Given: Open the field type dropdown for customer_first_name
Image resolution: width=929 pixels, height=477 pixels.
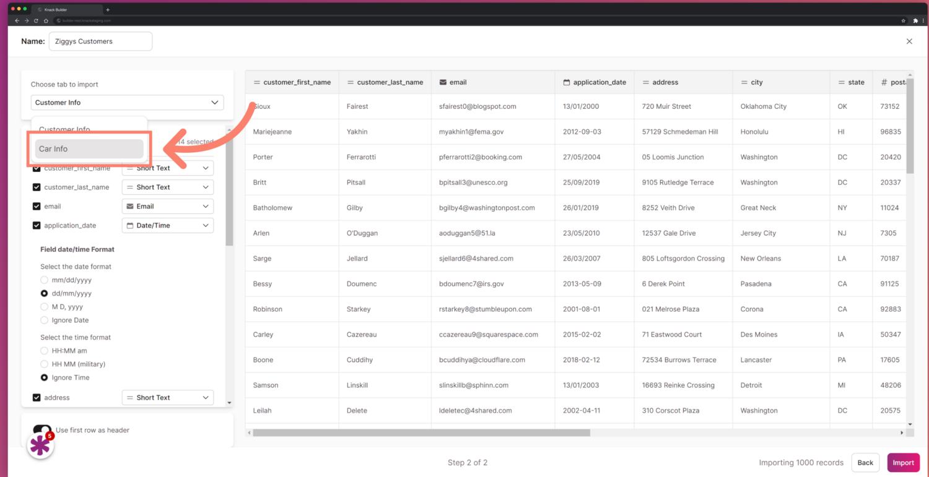Looking at the screenshot, I should (168, 168).
